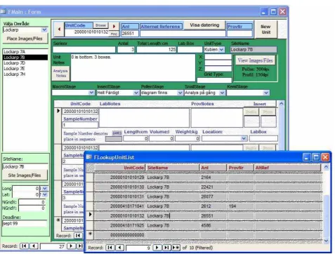Select Lockarp 7D in the site list
This screenshot has height=254, width=335.
coord(25,63)
